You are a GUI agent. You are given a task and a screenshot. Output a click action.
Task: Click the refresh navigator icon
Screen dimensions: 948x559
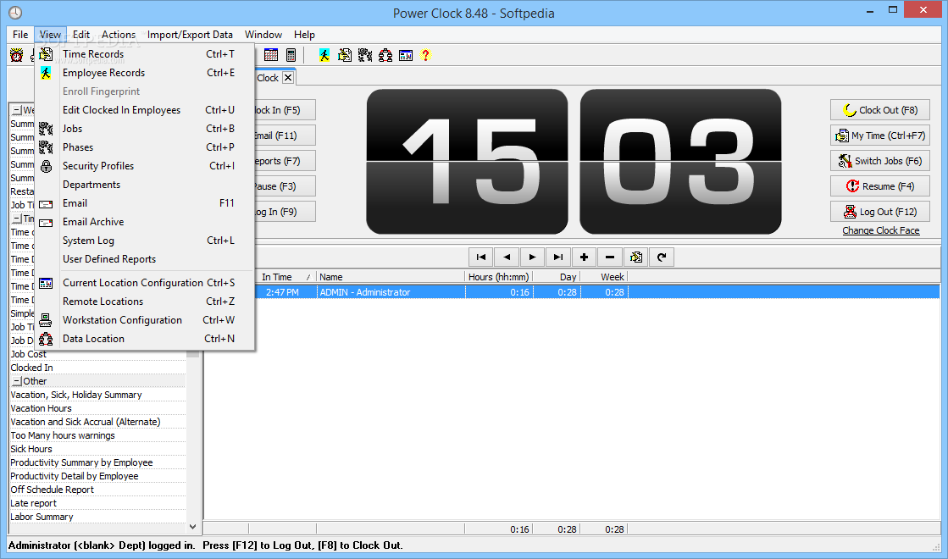[662, 257]
